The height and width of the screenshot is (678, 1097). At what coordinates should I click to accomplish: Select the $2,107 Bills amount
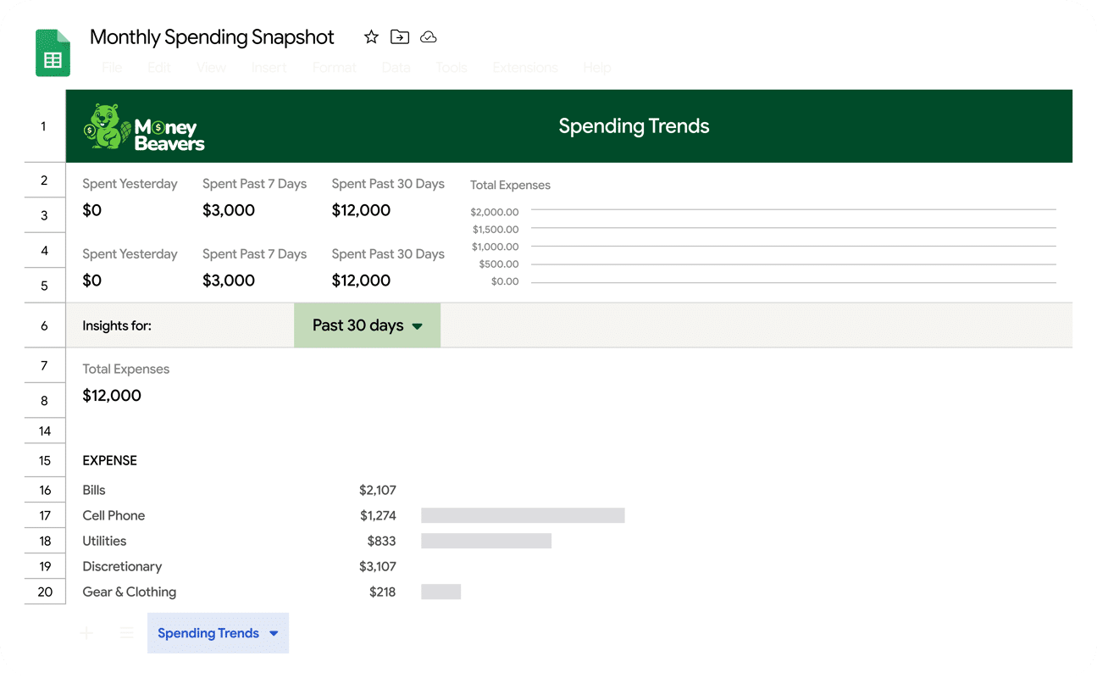point(378,490)
